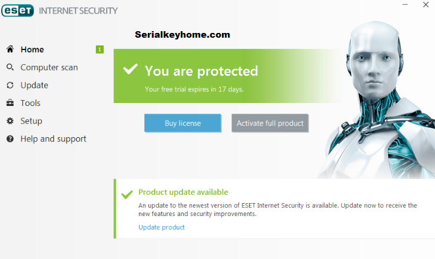435x259 pixels.
Task: Click the Activate full product button
Action: [270, 123]
